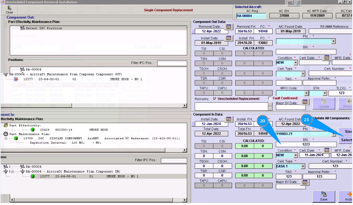
Task: Open Component Out Cert. Date calendar
Action: [327, 58]
